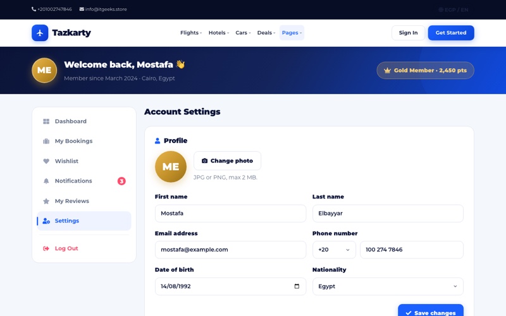Select Settings in the sidebar

click(x=84, y=221)
